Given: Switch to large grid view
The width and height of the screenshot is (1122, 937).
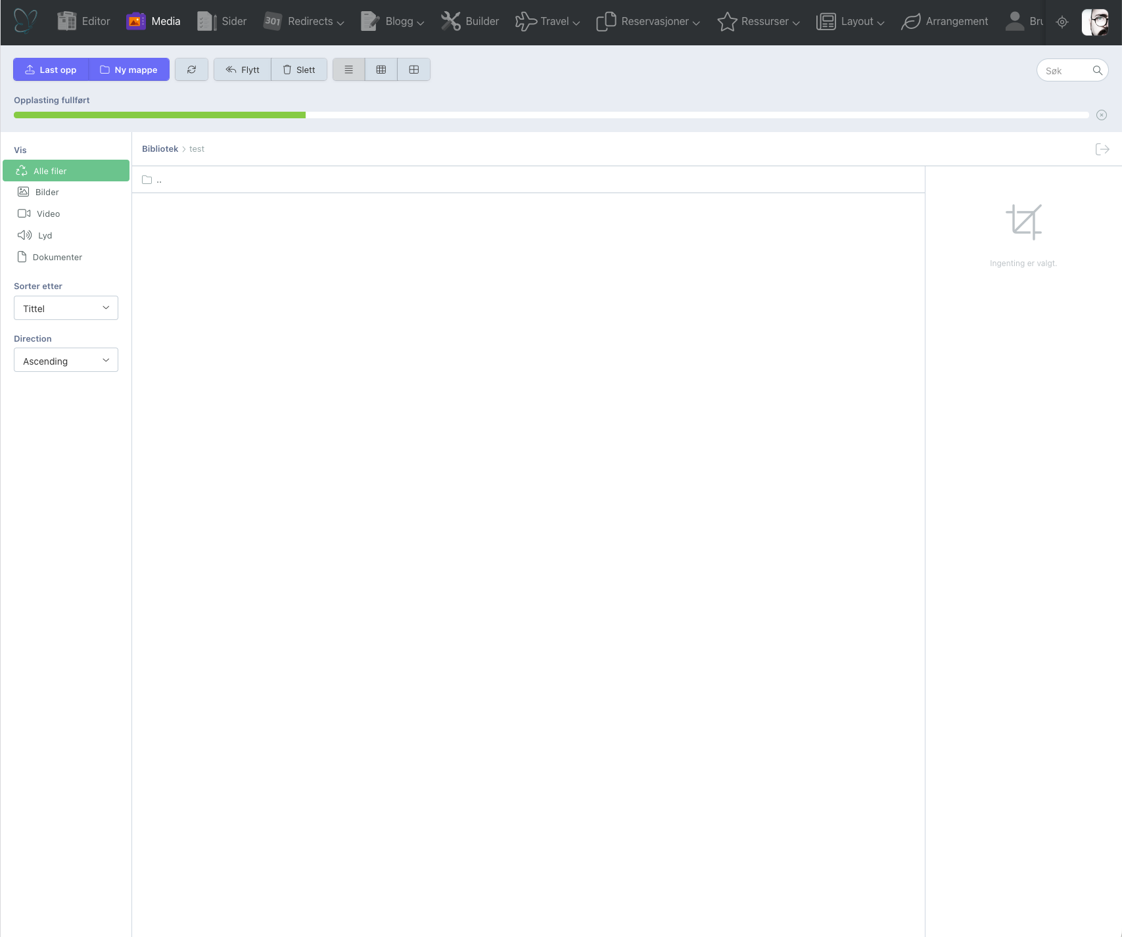Looking at the screenshot, I should coord(414,70).
